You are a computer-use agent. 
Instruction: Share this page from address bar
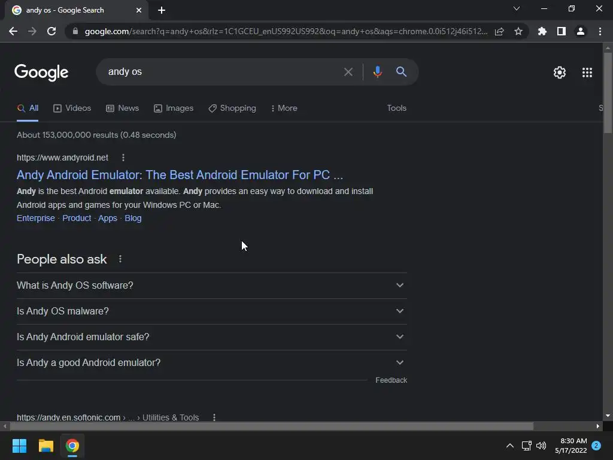[x=499, y=31]
